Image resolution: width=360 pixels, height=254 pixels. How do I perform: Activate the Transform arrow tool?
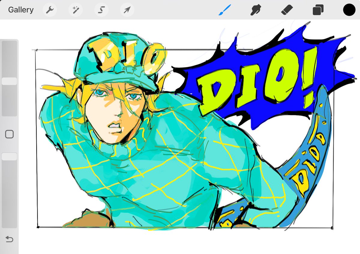pyautogui.click(x=127, y=10)
